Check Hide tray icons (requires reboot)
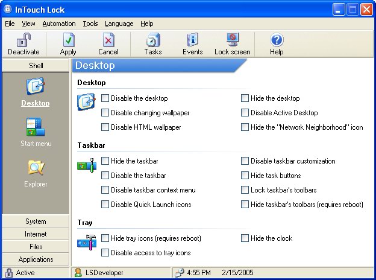Viewport: 376px width, 280px height. (105, 238)
